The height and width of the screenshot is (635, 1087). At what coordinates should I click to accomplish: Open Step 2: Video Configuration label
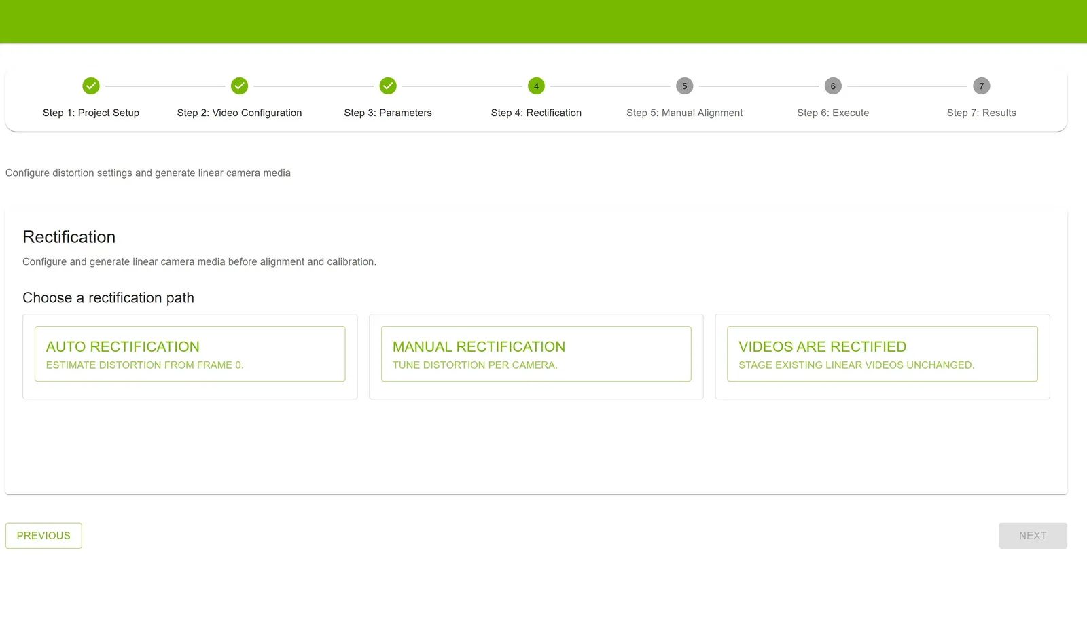(239, 113)
